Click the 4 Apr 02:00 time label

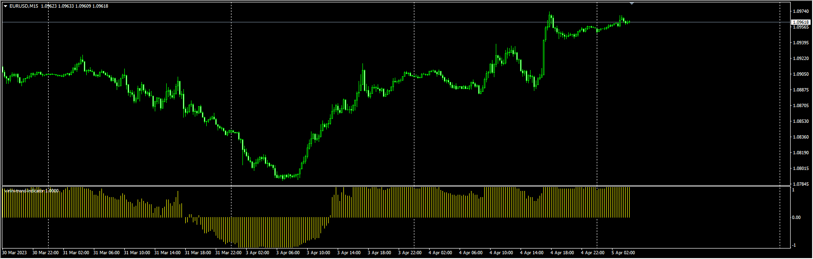[x=440, y=253]
